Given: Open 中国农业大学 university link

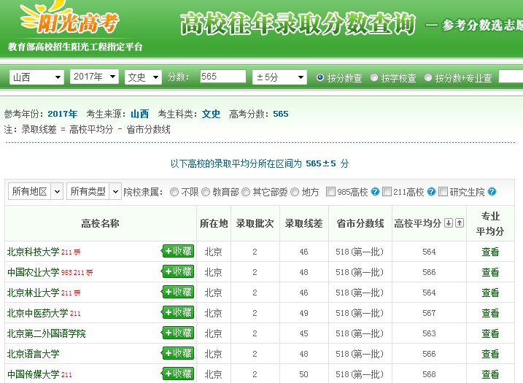Looking at the screenshot, I should pyautogui.click(x=33, y=272).
